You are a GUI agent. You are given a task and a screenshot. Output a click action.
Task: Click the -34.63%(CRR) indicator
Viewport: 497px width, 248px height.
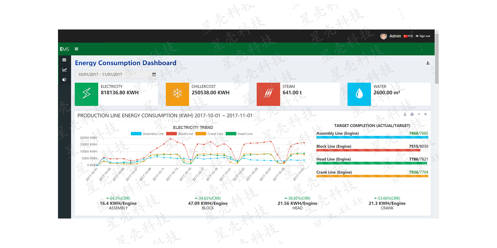[208, 198]
